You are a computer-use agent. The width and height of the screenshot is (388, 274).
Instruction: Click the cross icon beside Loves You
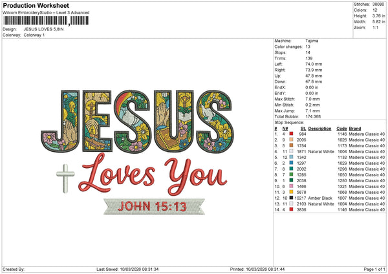click(65, 178)
